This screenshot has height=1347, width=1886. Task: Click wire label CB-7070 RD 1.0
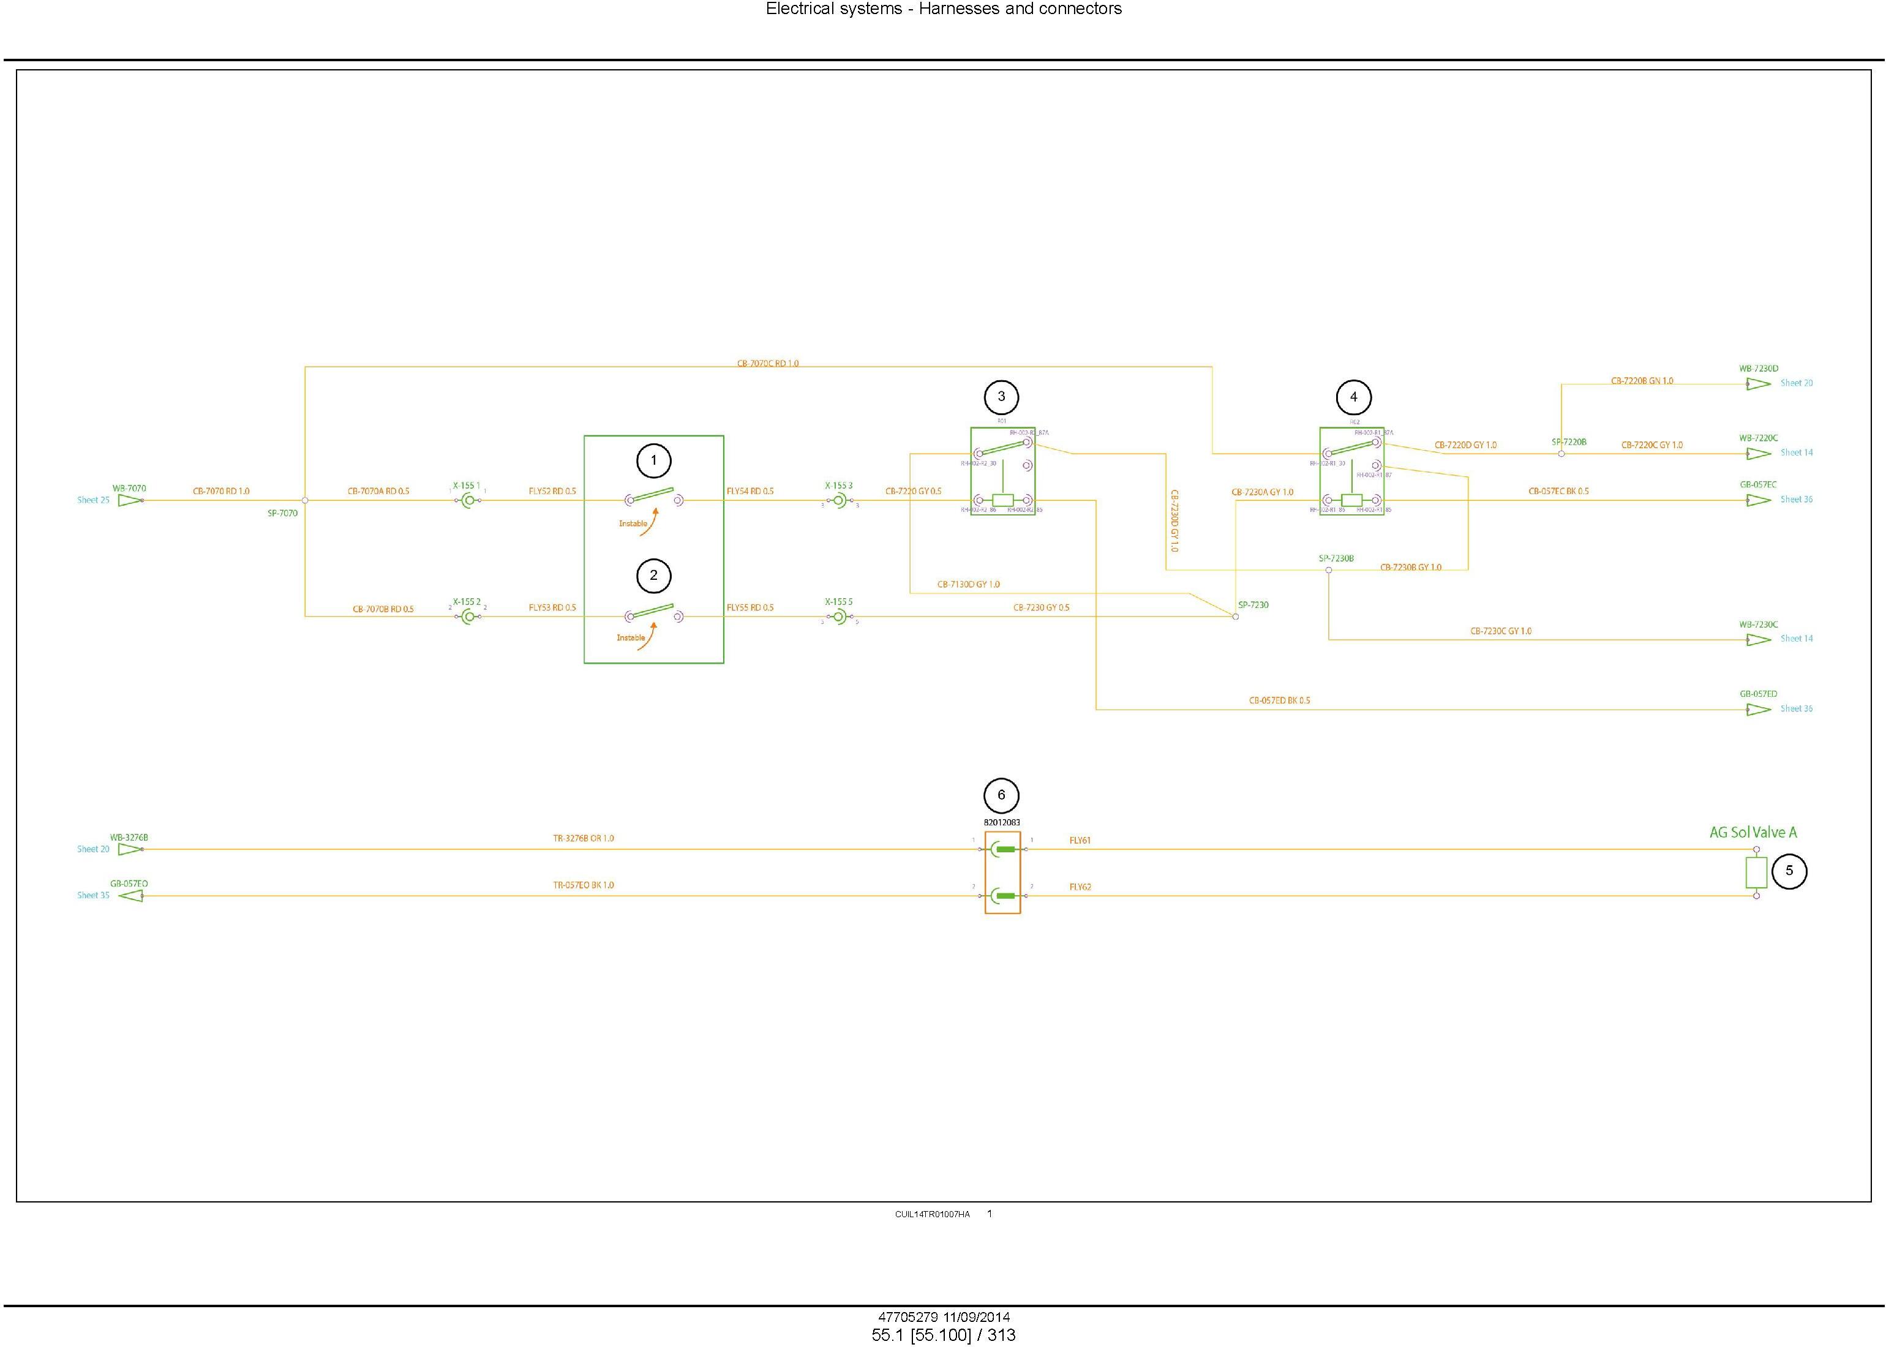pos(222,491)
